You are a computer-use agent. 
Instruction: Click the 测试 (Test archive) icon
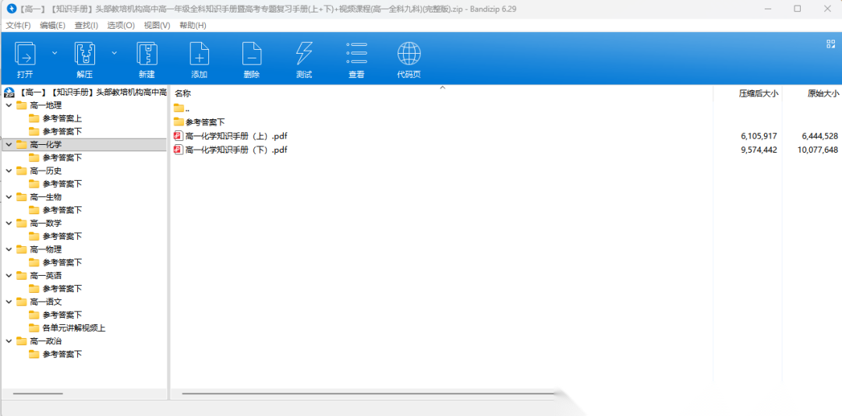point(304,55)
